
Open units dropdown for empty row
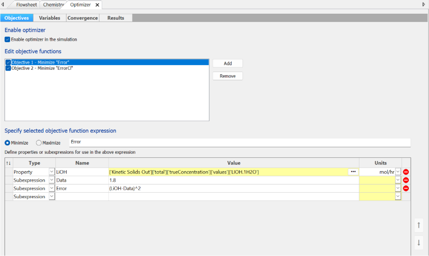398,196
